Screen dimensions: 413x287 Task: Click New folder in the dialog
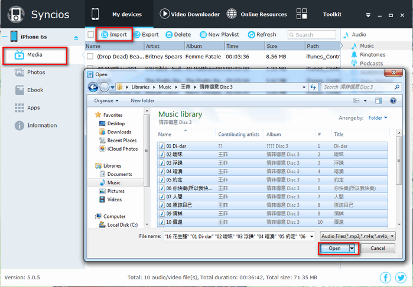coord(142,100)
